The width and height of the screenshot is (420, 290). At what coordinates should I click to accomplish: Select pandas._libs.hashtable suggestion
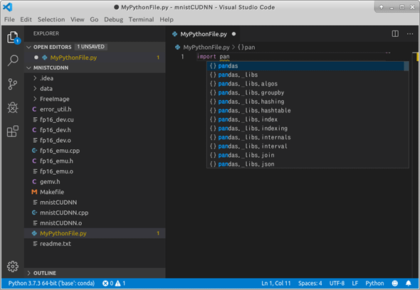[x=305, y=110]
